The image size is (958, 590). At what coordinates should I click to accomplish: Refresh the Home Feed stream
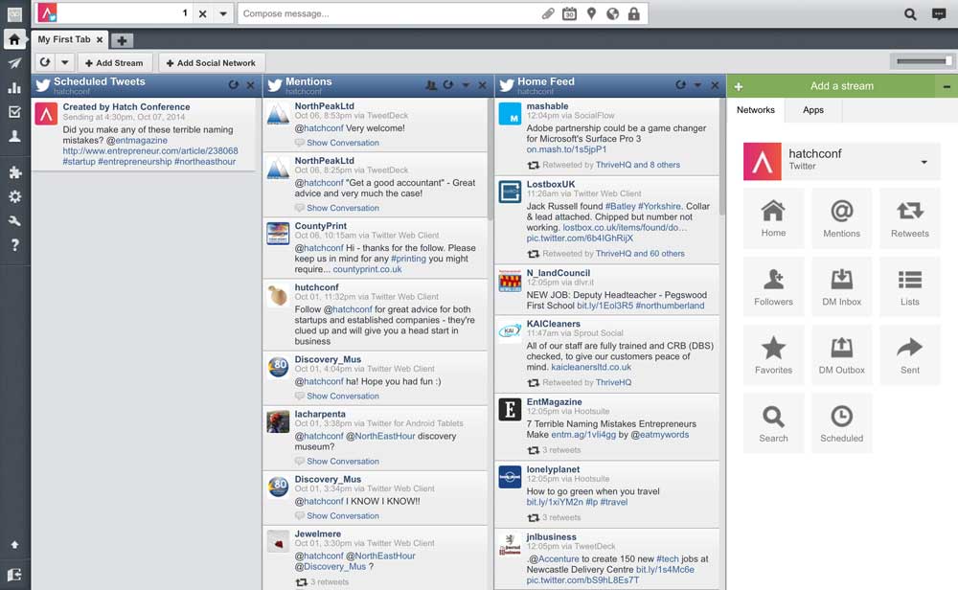680,85
